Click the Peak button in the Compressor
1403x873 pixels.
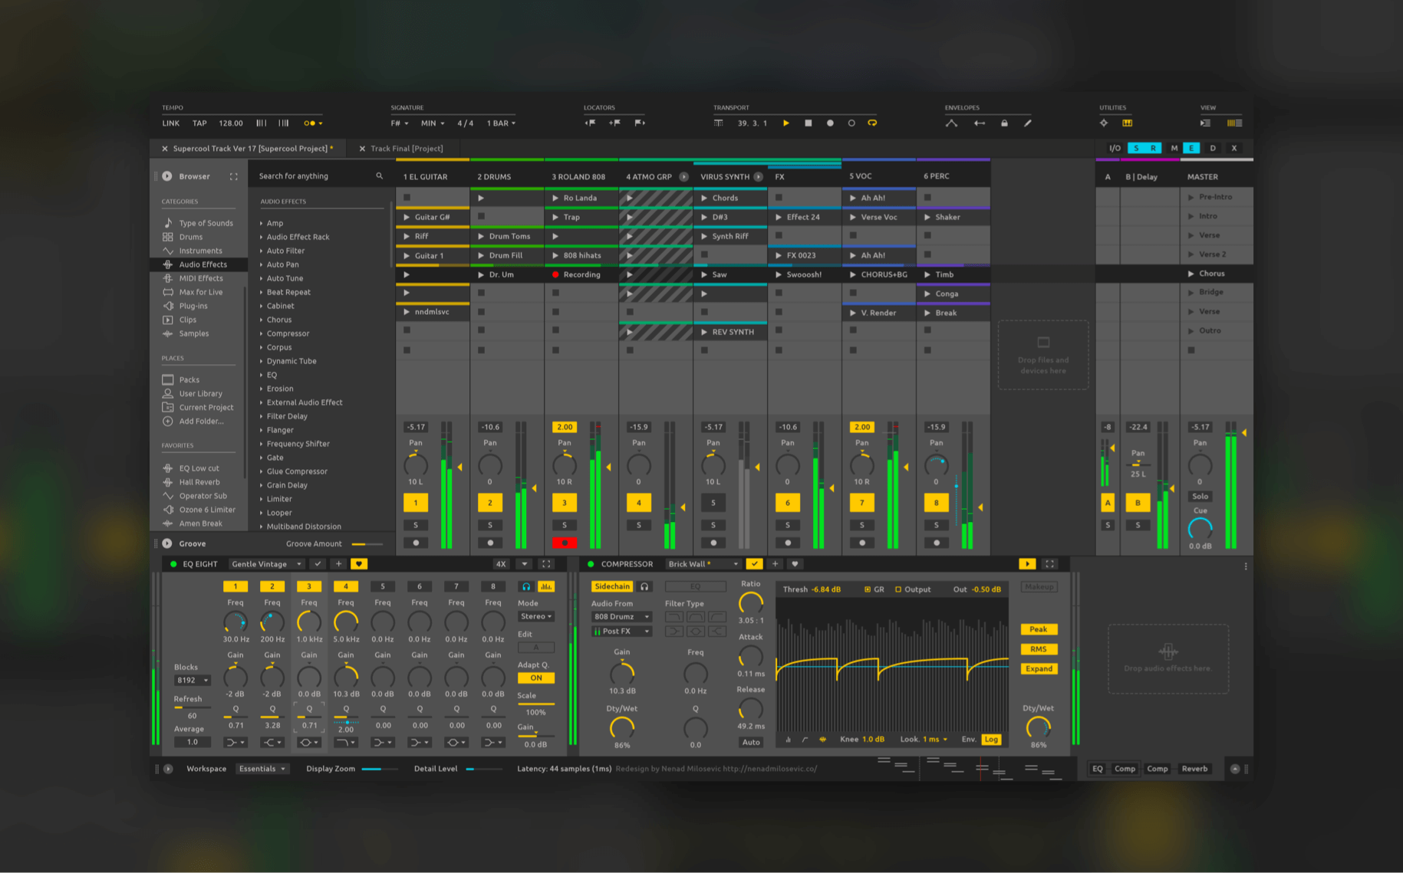point(1038,628)
